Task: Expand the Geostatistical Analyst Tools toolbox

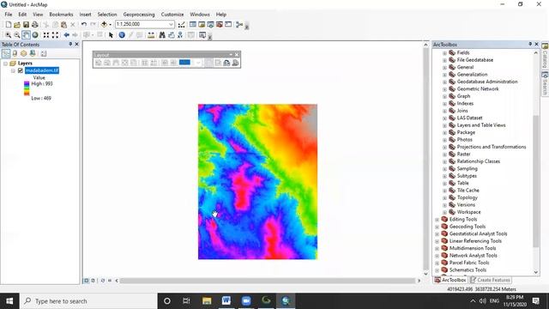Action: click(437, 234)
